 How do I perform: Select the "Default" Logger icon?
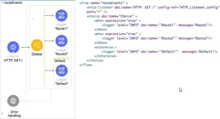[61, 70]
